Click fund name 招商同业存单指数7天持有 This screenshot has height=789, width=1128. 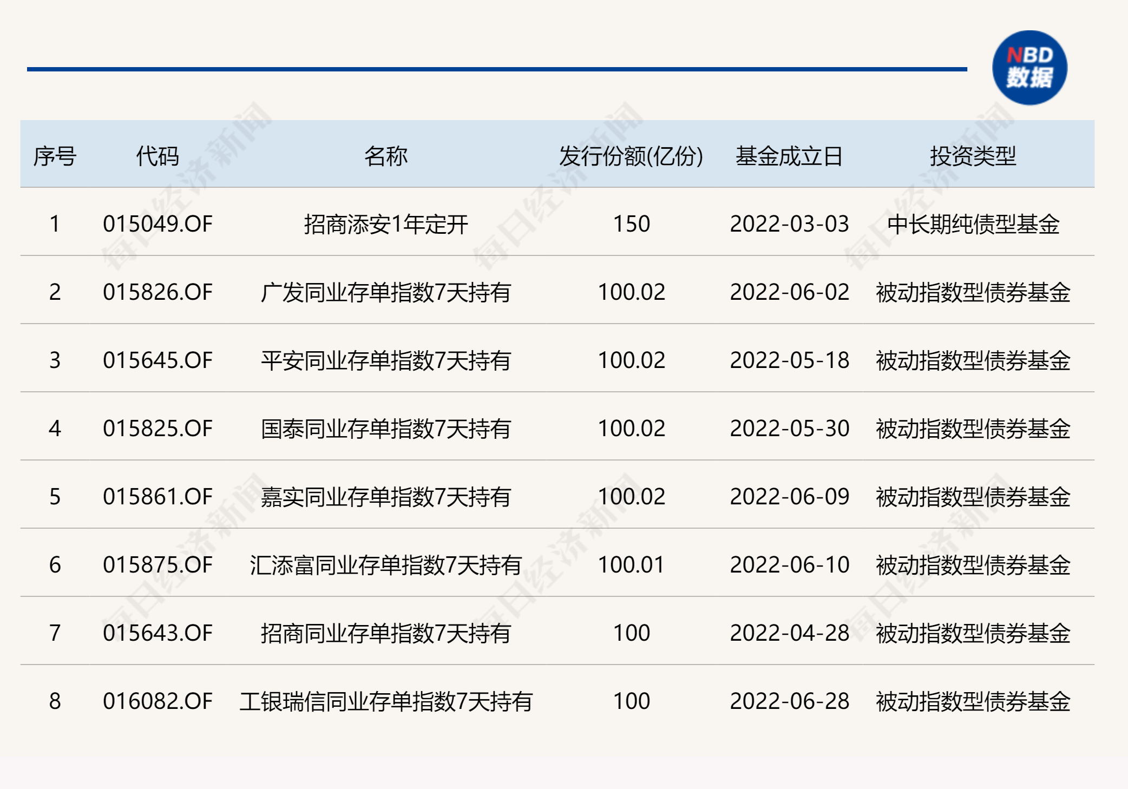(386, 633)
